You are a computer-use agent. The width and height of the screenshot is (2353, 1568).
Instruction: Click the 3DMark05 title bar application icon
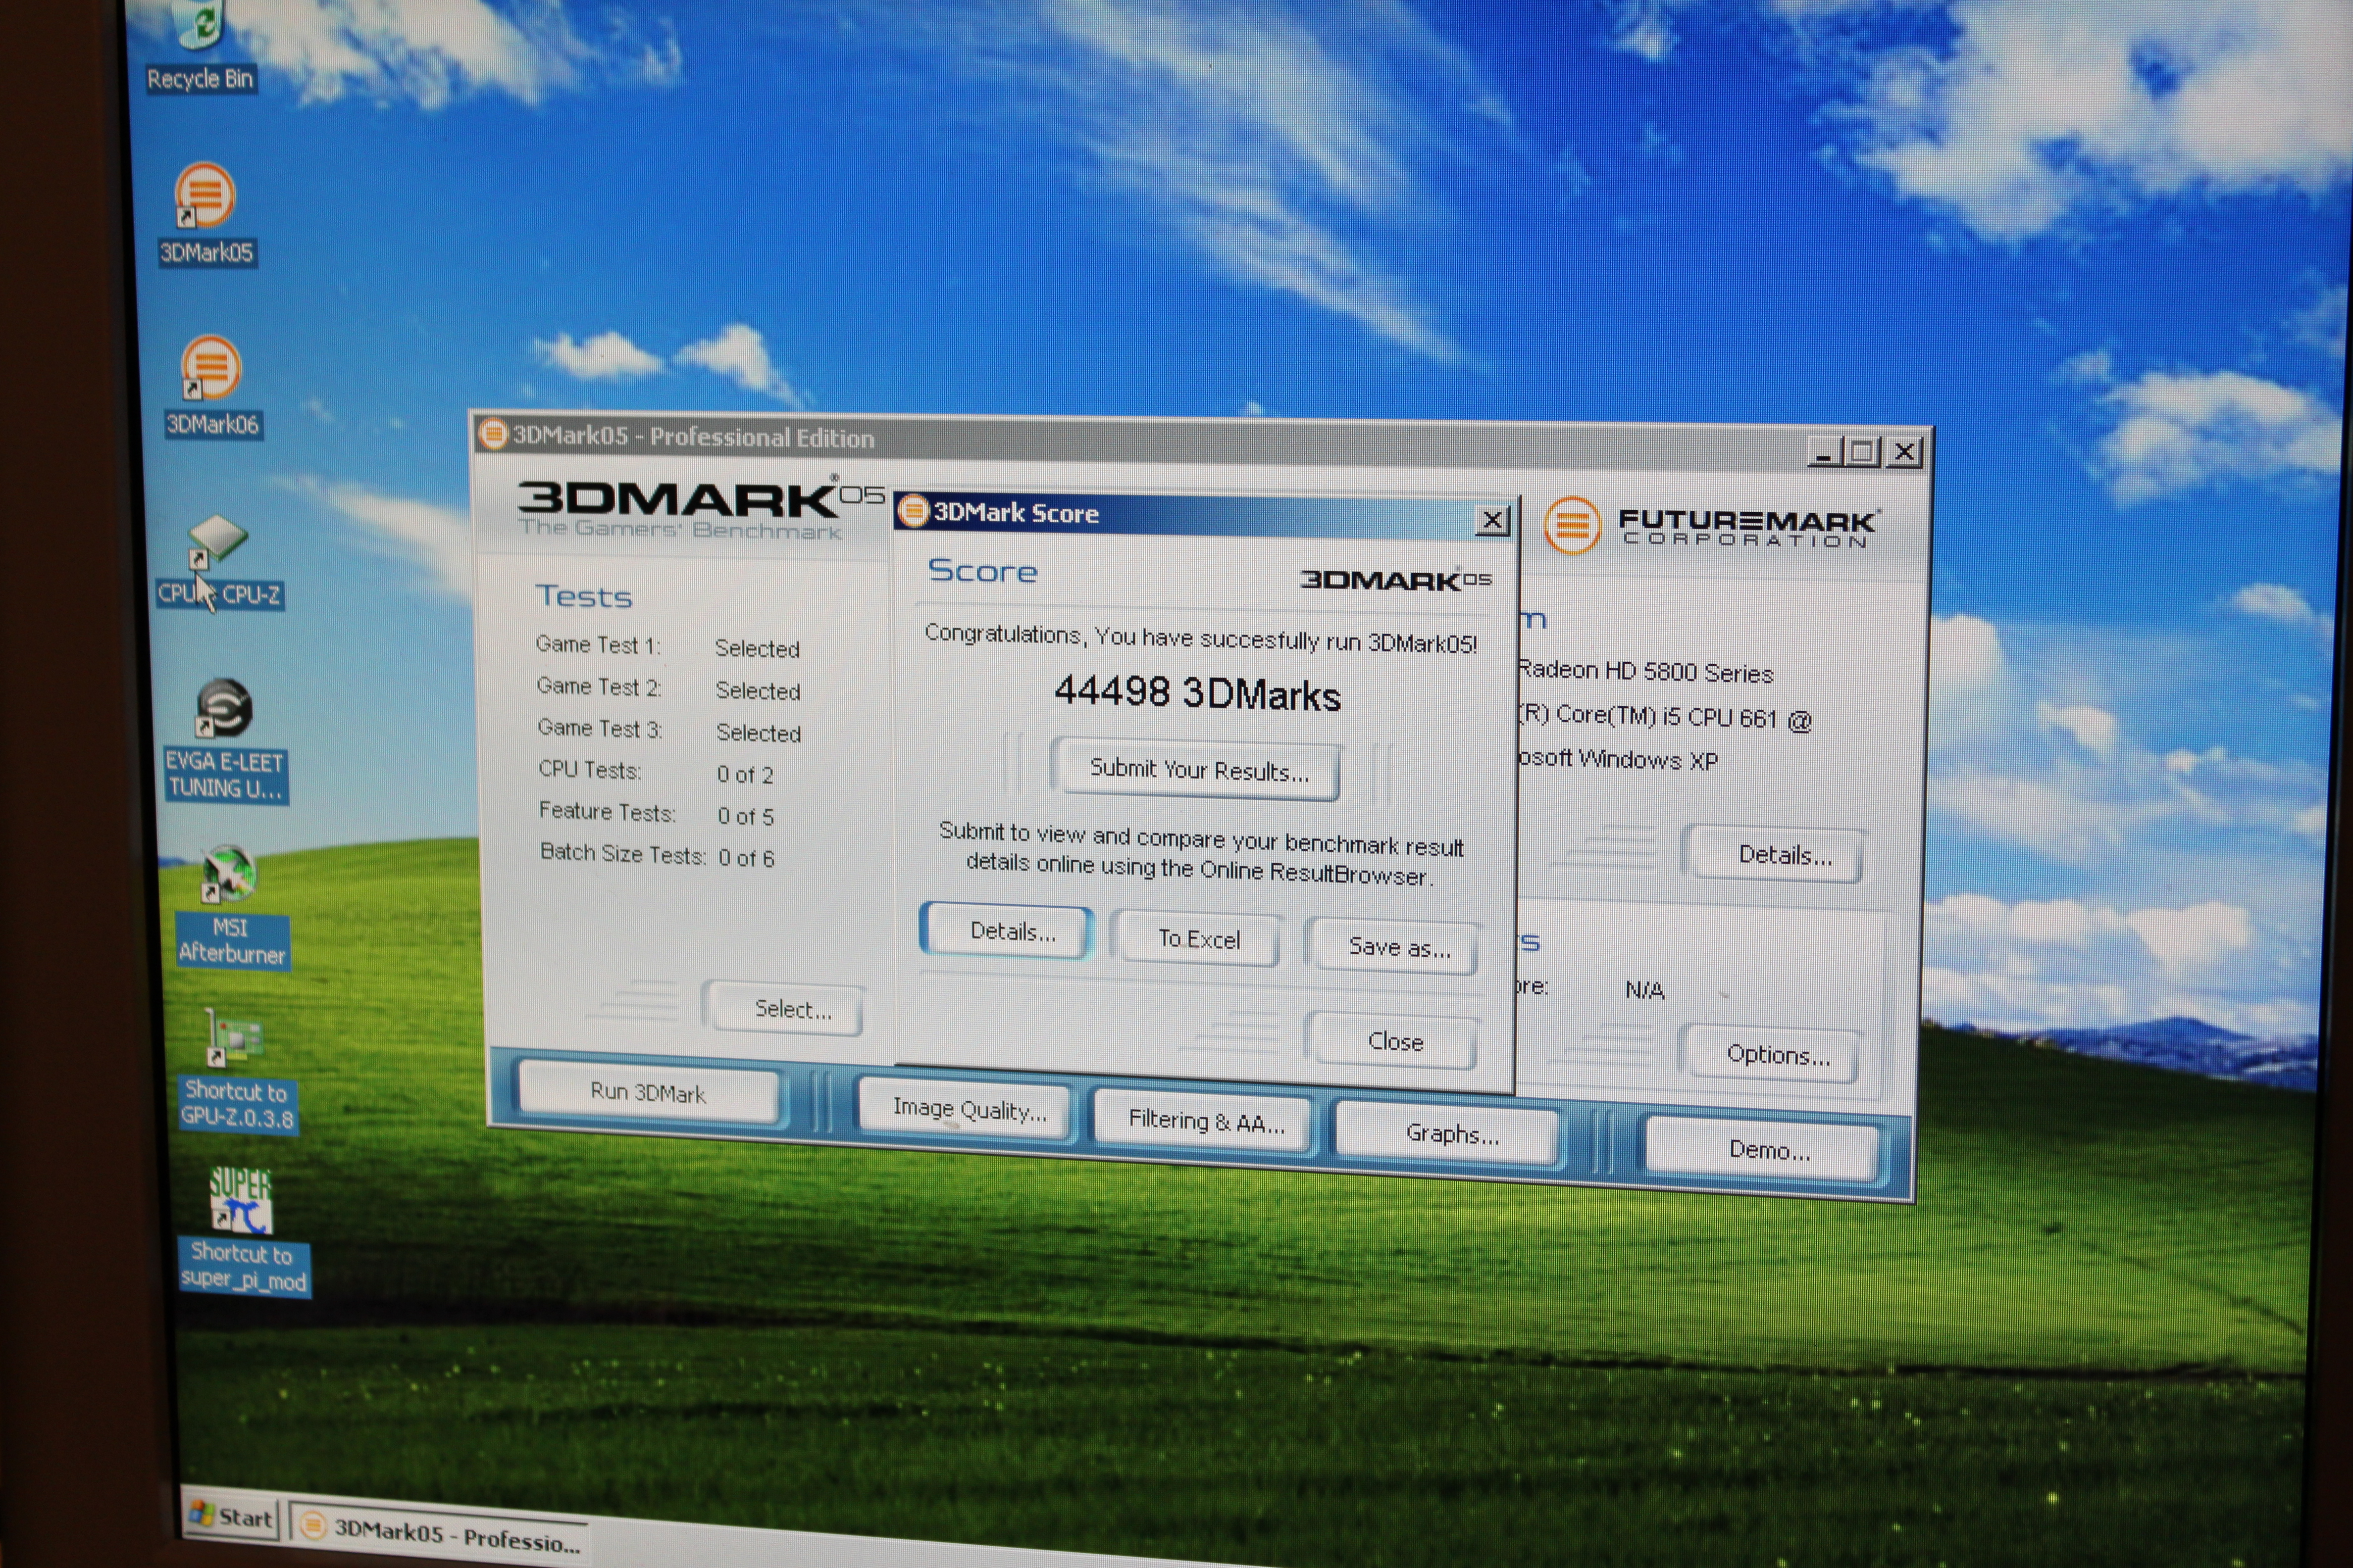point(493,434)
